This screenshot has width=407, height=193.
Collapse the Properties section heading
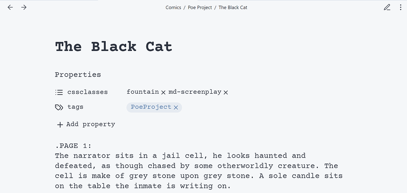78,75
